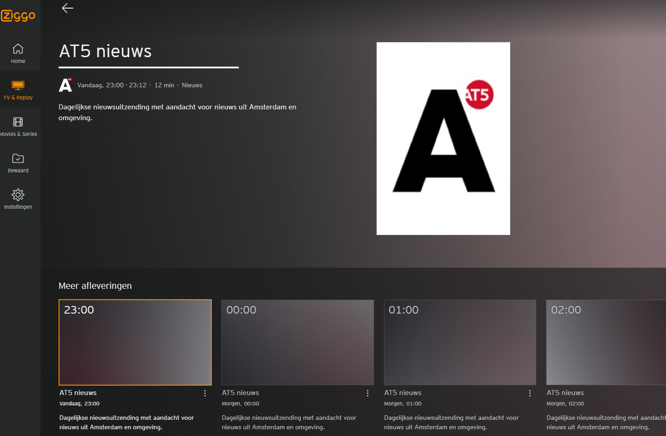The height and width of the screenshot is (436, 666).
Task: Click the AT5 channel logo beside Vandaag
Action: click(65, 85)
